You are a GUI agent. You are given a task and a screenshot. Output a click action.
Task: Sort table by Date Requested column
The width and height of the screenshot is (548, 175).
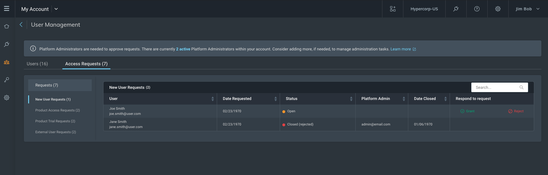point(275,99)
